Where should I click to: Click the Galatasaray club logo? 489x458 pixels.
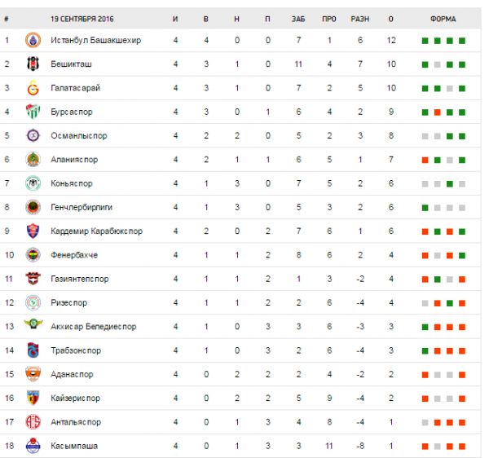[x=33, y=88]
